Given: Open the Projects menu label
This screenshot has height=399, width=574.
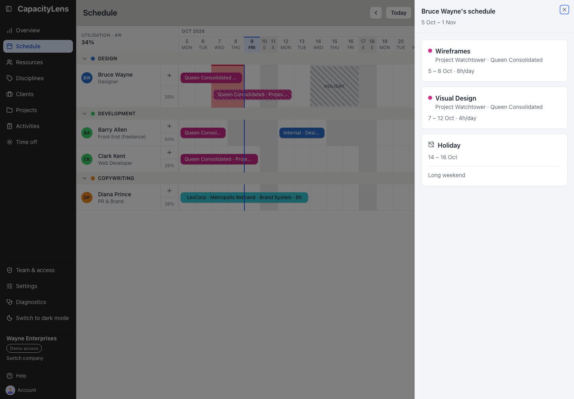Looking at the screenshot, I should point(26,110).
